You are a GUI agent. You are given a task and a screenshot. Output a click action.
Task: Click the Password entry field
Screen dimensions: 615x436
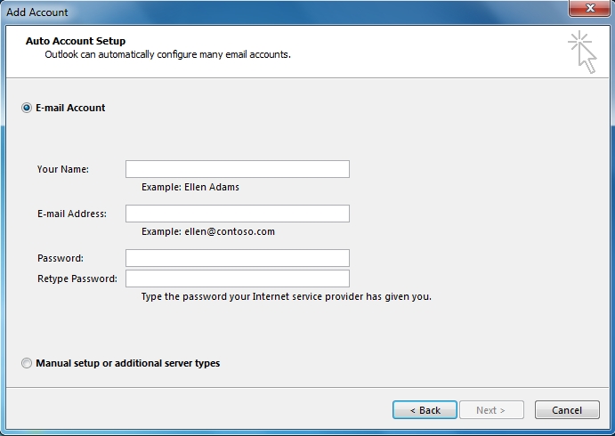pyautogui.click(x=237, y=258)
